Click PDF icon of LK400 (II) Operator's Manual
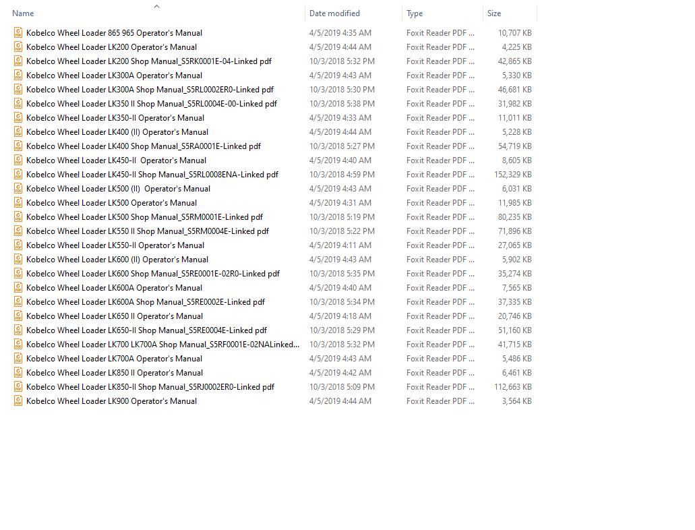The height and width of the screenshot is (530, 695). click(x=18, y=131)
